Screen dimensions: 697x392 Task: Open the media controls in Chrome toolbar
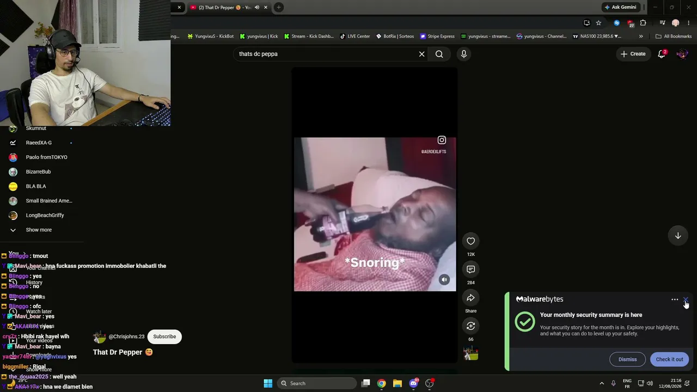[x=662, y=23]
